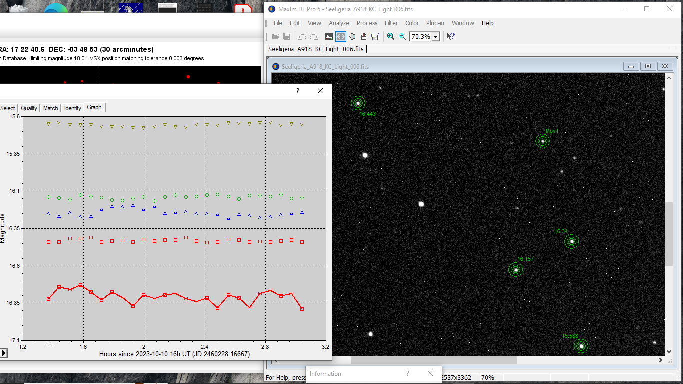Click the What's This help pointer icon
This screenshot has height=384, width=683.
[450, 36]
